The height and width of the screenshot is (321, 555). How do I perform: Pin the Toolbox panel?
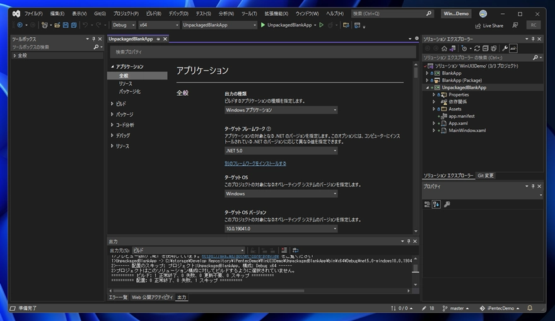point(93,39)
